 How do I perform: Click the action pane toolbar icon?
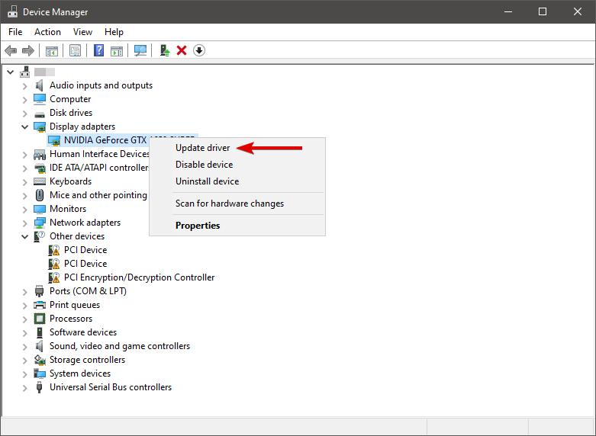click(117, 50)
